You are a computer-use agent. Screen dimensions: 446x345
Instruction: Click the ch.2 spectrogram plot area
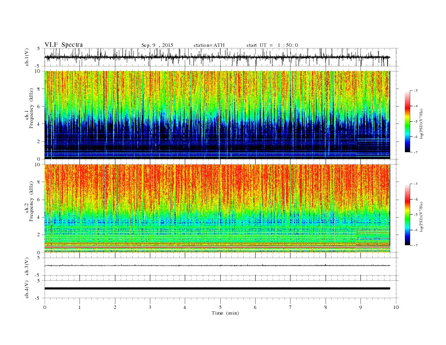(x=217, y=209)
